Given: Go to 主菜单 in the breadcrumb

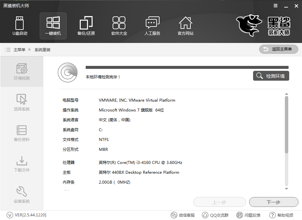Looking at the screenshot, I should click(20, 50).
